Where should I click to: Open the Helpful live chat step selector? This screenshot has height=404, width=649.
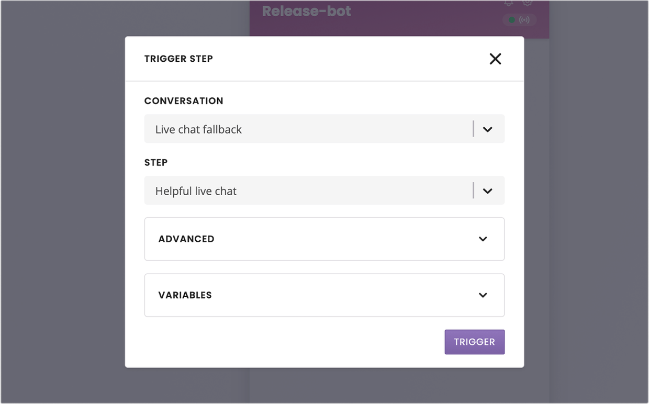[x=324, y=190]
